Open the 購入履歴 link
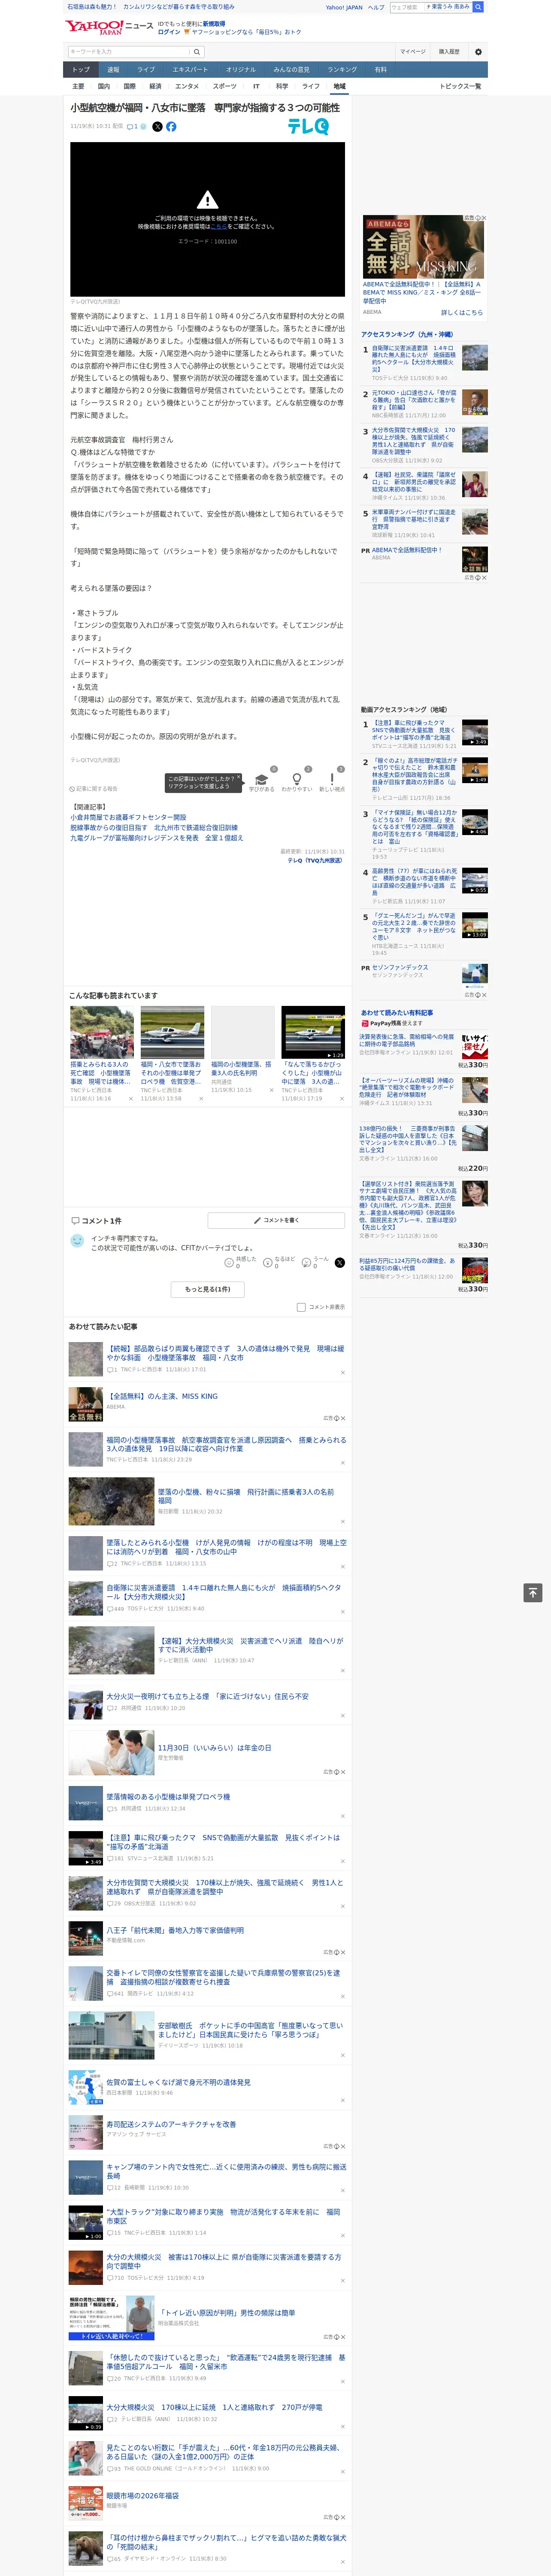 [x=449, y=52]
